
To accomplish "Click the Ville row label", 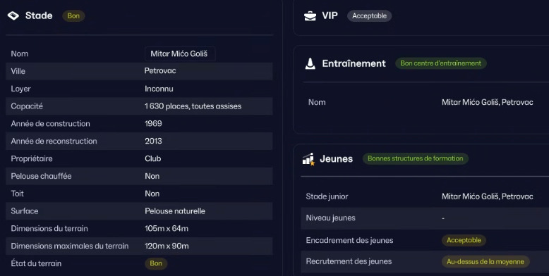I will pyautogui.click(x=18, y=71).
